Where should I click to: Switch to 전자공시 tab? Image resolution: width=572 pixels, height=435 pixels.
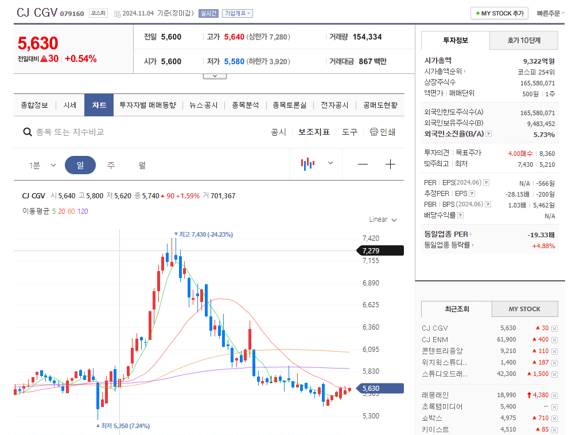(x=334, y=105)
